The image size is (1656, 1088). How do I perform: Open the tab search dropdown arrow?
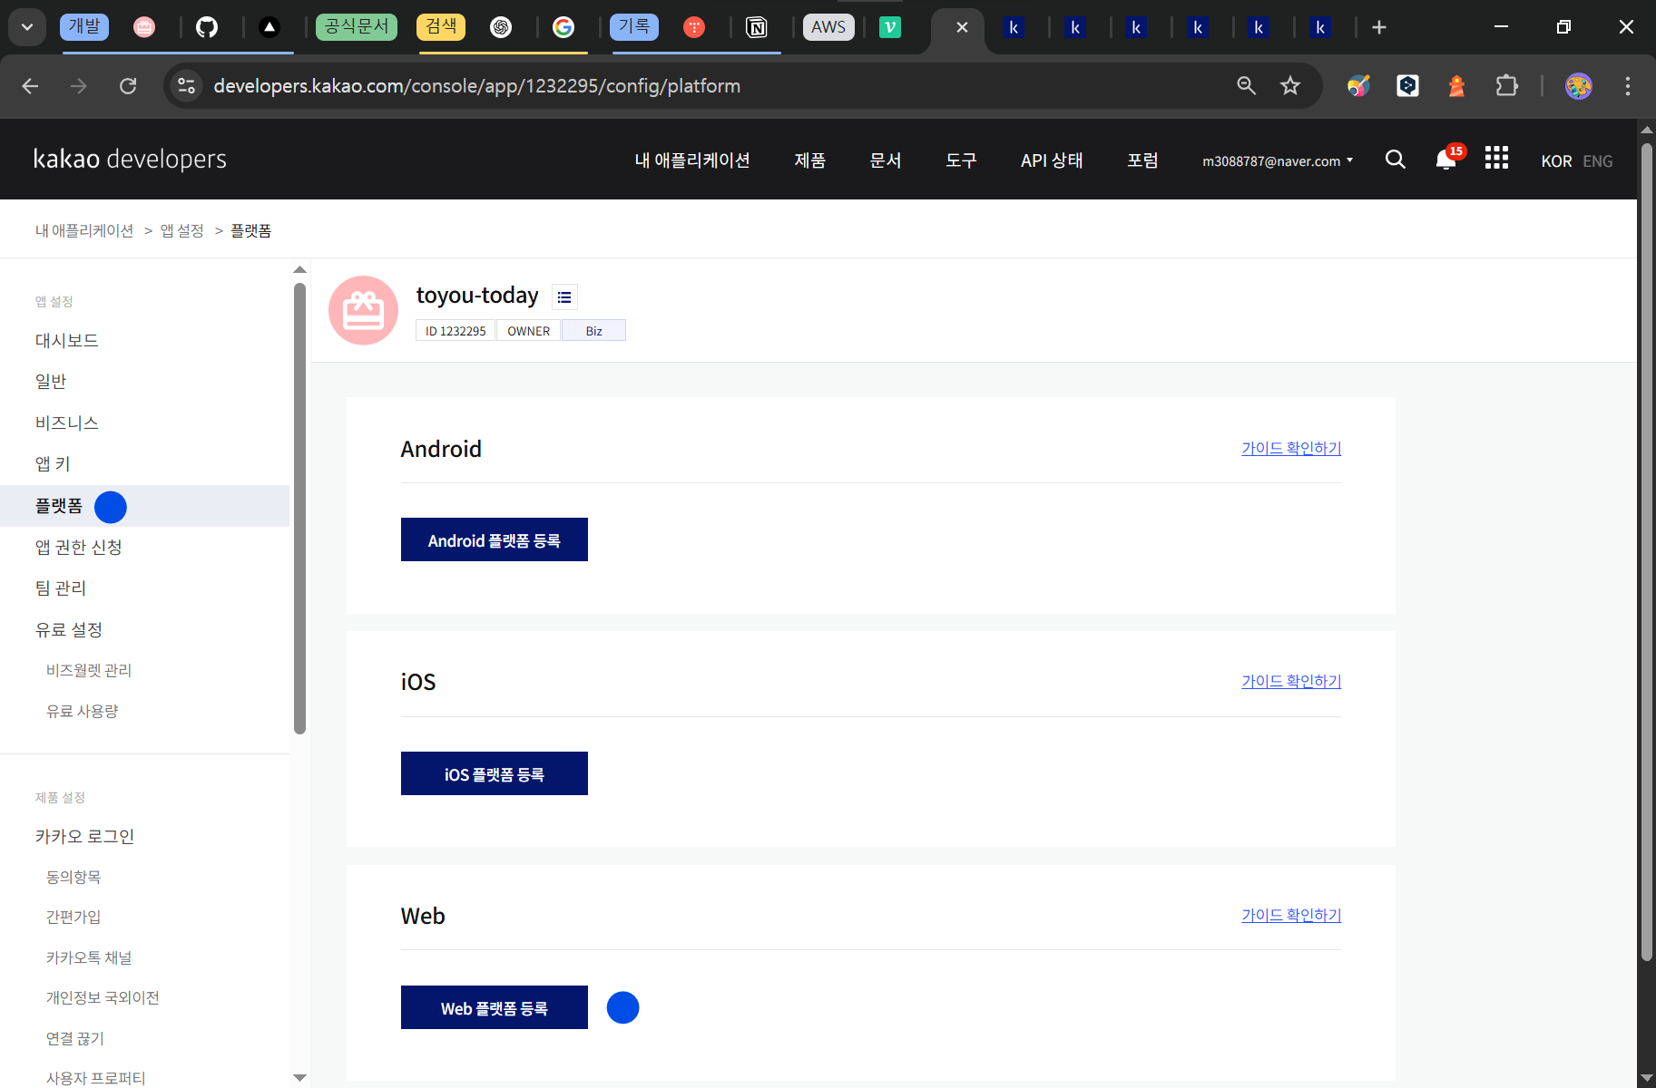point(27,27)
